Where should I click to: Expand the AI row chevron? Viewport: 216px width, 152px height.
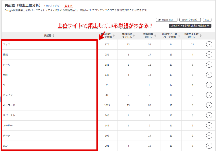click(x=209, y=85)
